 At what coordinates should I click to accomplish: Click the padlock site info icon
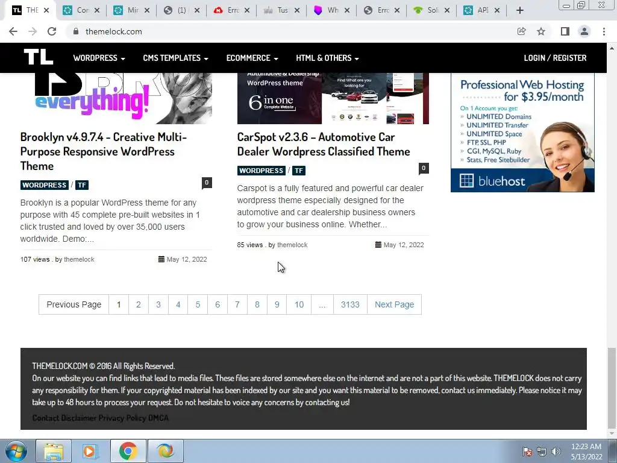(76, 31)
